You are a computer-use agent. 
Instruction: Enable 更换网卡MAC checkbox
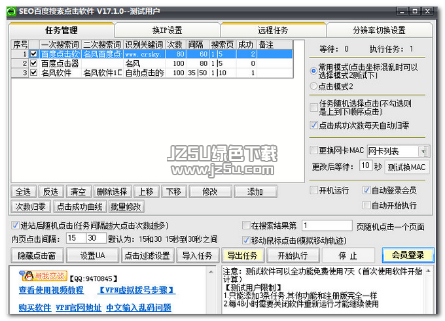click(x=313, y=150)
